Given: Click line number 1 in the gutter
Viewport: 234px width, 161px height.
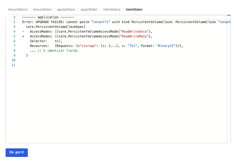Looking at the screenshot, I should click(x=14, y=17).
